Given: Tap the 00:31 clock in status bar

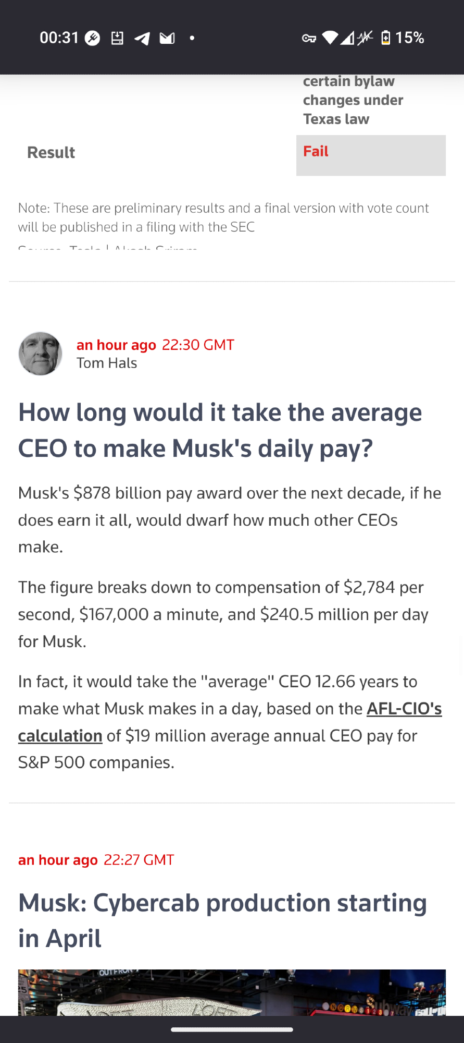Looking at the screenshot, I should pyautogui.click(x=59, y=38).
